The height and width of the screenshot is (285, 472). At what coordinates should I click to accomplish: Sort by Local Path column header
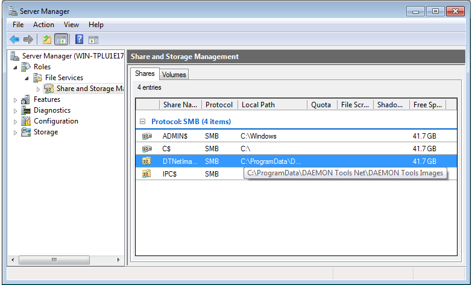click(x=272, y=105)
